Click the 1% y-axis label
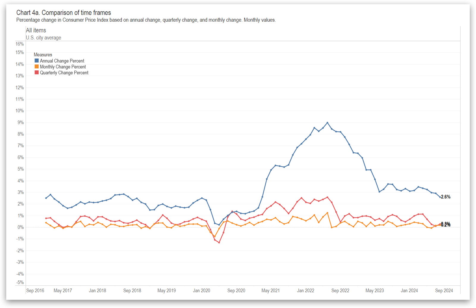476x308 pixels. [x=21, y=216]
